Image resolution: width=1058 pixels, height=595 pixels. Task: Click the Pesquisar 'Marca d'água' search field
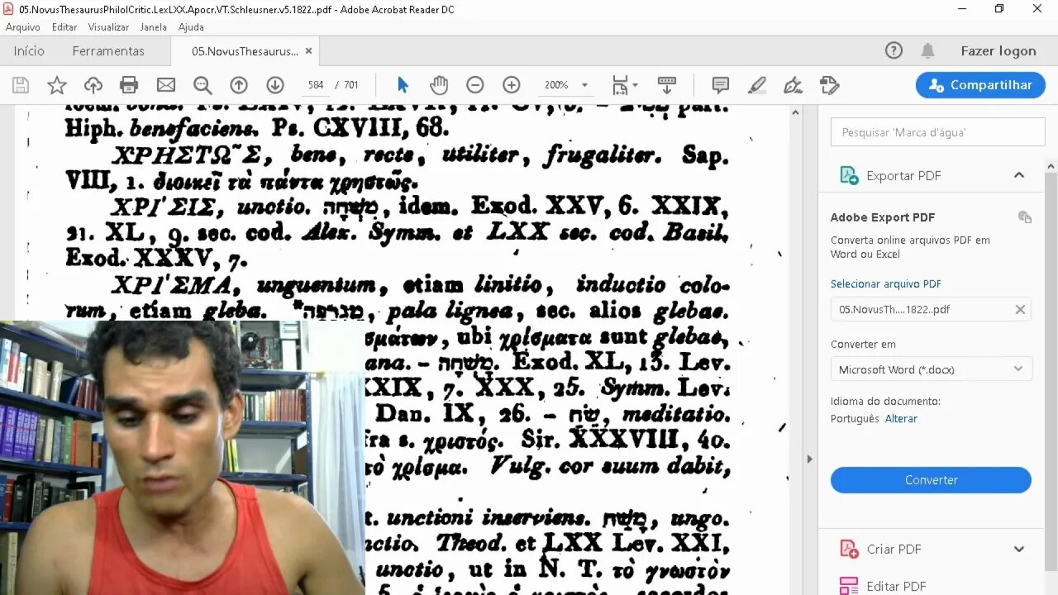pyautogui.click(x=937, y=132)
